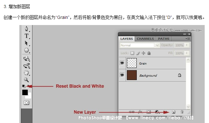The image size is (209, 123).
Task: Click Link layers icon
Action: coord(132,112)
